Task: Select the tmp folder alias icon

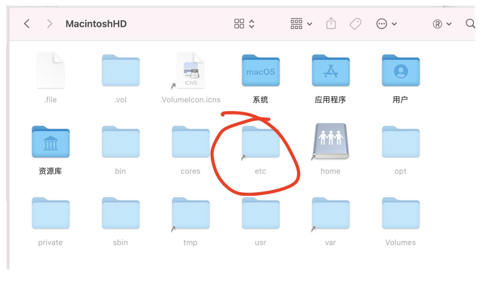Action: (191, 213)
